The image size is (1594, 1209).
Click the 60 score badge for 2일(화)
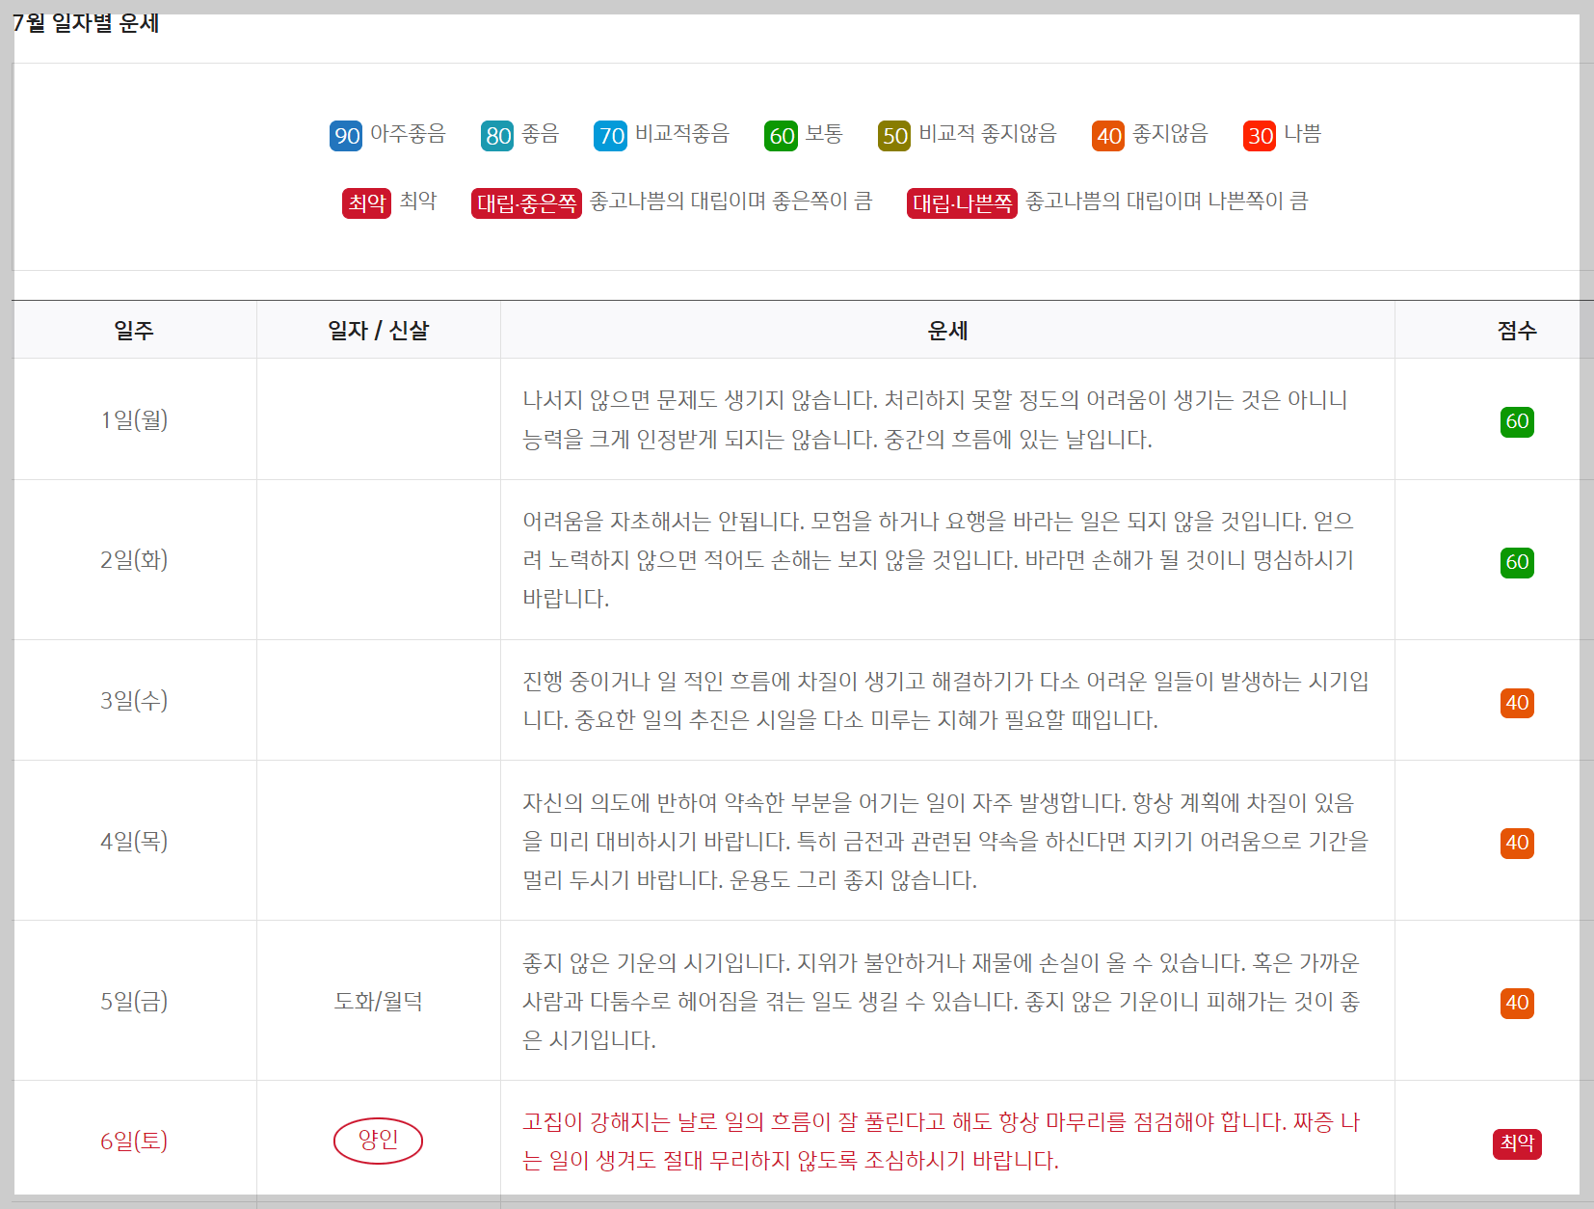pos(1517,563)
